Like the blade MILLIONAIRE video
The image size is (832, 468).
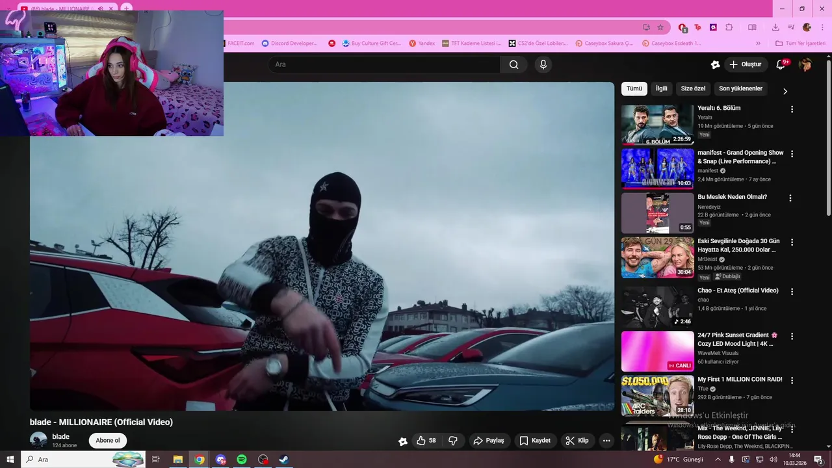[x=426, y=441]
